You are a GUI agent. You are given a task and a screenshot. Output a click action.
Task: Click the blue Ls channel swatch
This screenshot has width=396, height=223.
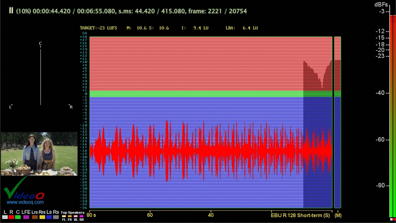pyautogui.click(x=49, y=217)
